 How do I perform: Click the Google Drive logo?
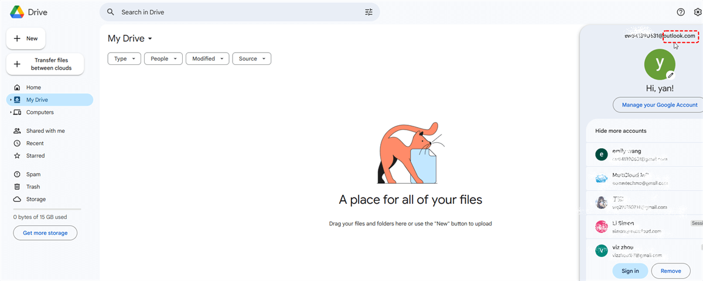click(16, 12)
